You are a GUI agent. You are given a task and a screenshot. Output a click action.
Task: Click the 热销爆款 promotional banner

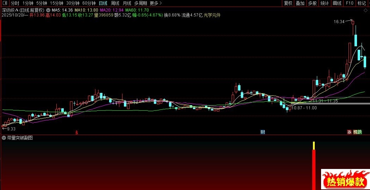(345, 180)
